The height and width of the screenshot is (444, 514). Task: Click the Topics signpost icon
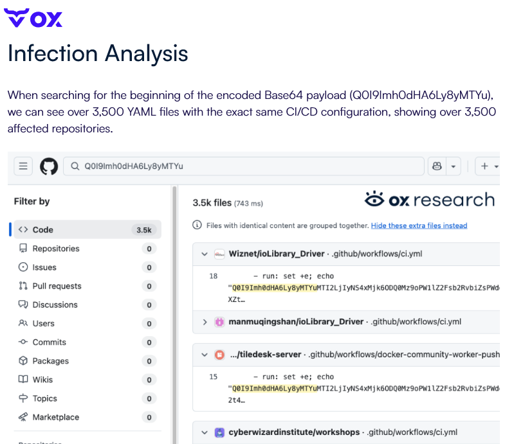[x=23, y=398]
